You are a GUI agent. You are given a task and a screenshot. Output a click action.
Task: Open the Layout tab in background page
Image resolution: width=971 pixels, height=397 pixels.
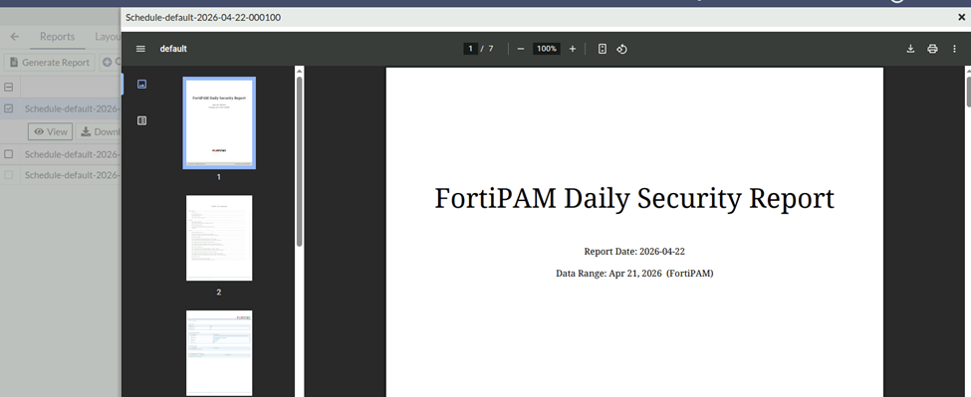click(108, 37)
